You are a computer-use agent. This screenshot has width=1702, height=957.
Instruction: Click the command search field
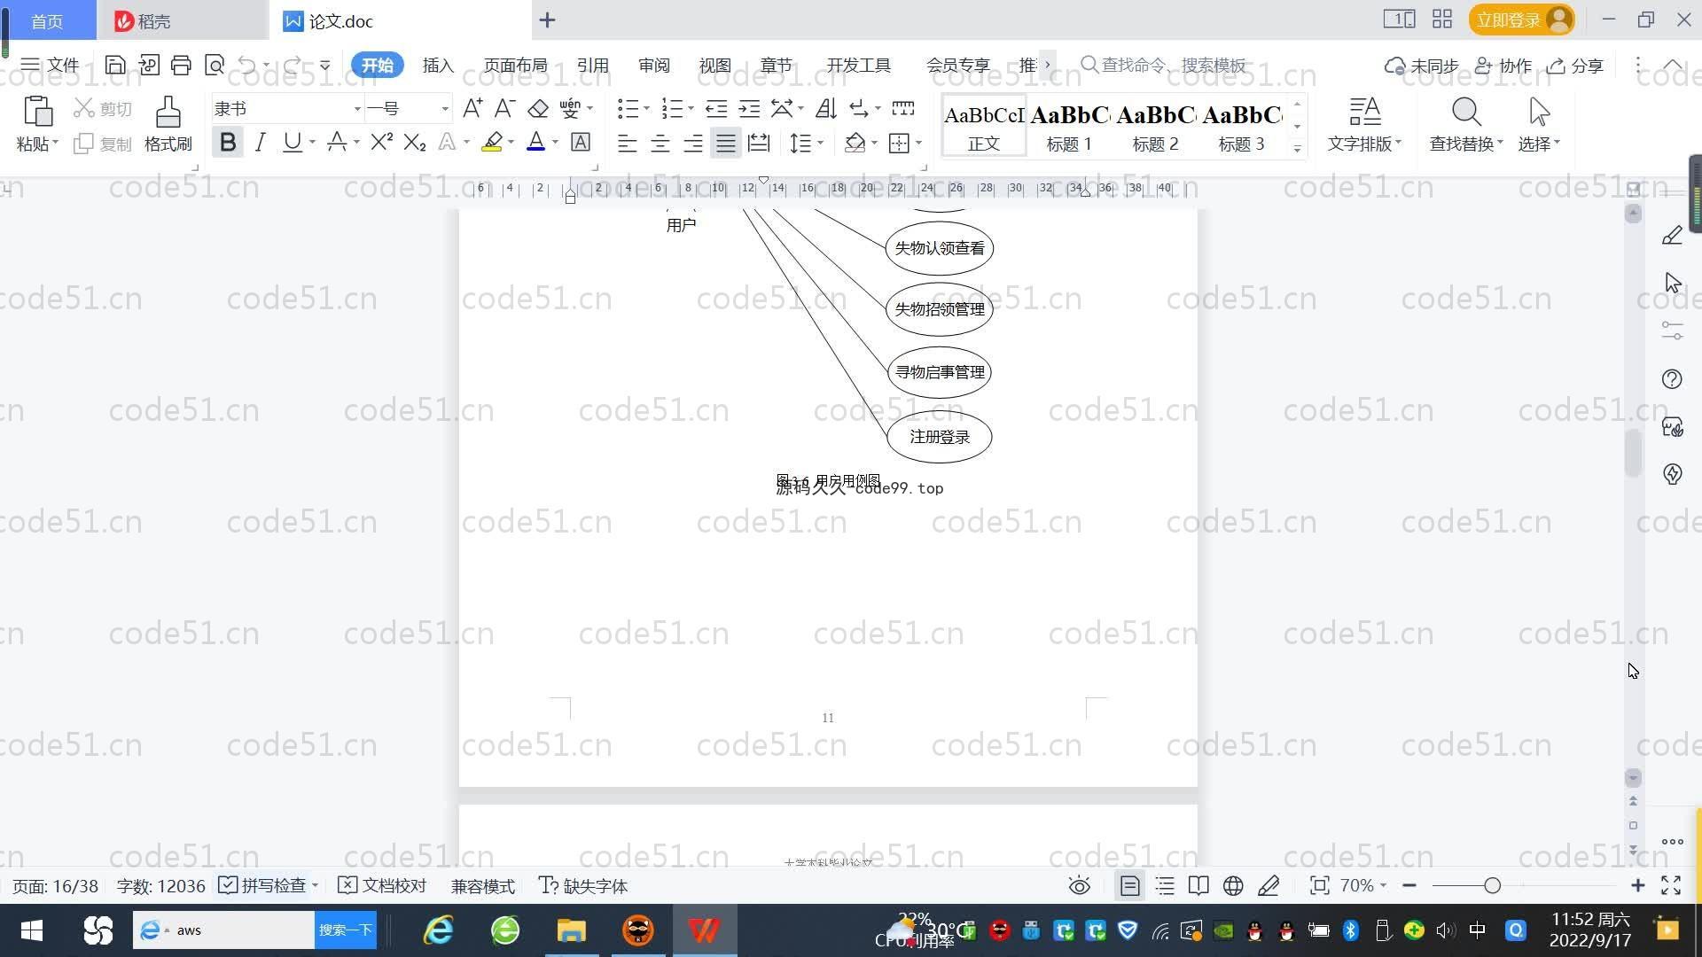click(x=1166, y=65)
